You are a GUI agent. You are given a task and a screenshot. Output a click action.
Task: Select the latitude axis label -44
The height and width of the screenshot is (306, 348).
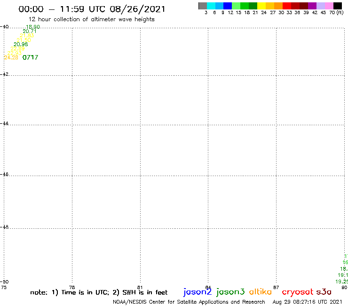point(4,123)
